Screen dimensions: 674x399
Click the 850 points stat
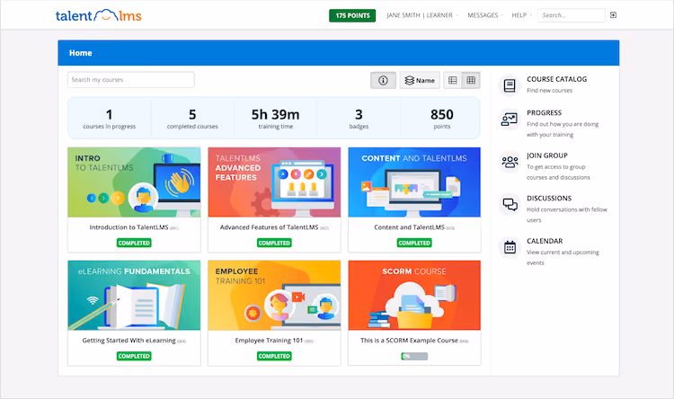[x=442, y=119]
